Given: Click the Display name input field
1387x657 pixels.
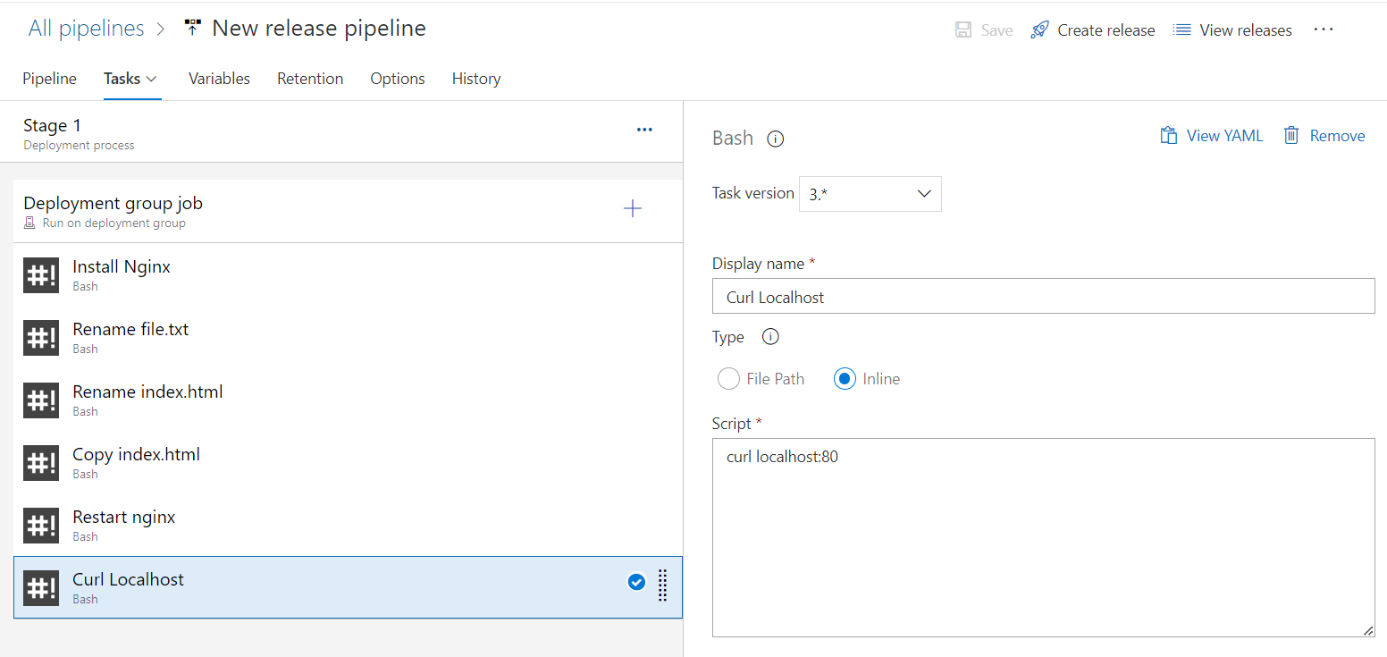Looking at the screenshot, I should 1043,297.
